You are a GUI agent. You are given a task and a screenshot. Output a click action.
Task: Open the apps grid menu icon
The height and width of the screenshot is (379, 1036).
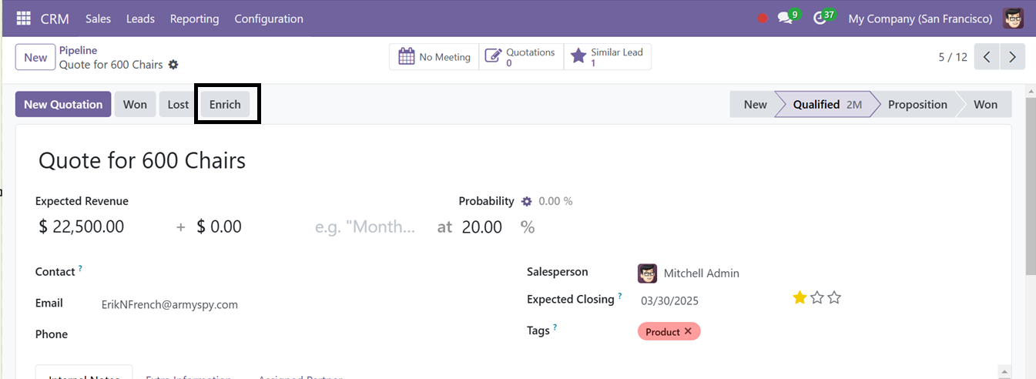click(x=24, y=18)
